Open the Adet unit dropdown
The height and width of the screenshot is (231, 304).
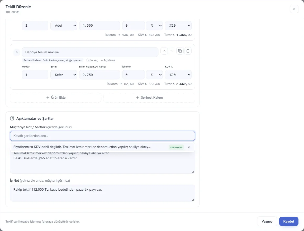tap(64, 26)
